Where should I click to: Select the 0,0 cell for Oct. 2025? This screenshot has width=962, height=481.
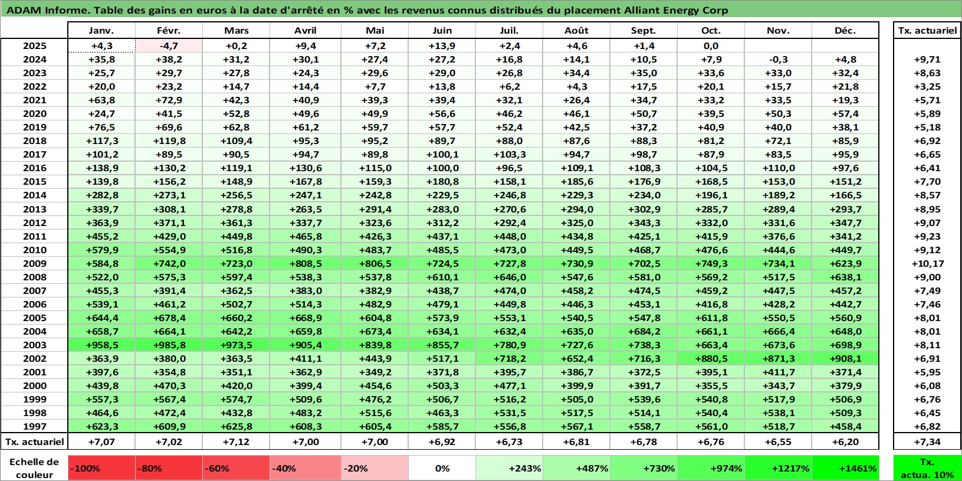(x=711, y=46)
